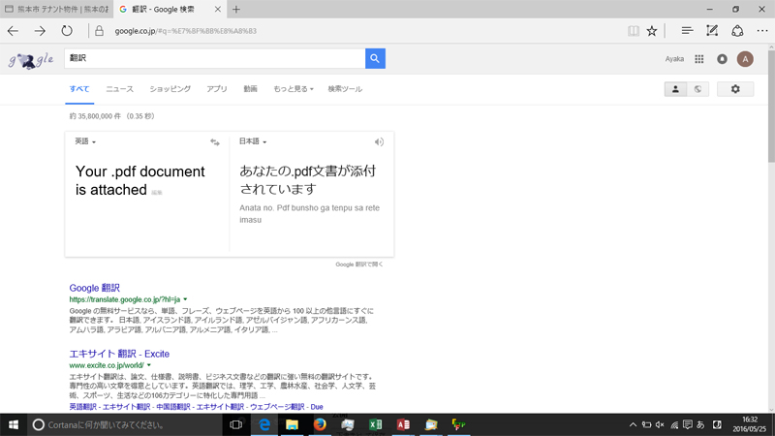The width and height of the screenshot is (775, 436).
Task: Open the Google 翻訳 result link
Action: click(x=94, y=288)
